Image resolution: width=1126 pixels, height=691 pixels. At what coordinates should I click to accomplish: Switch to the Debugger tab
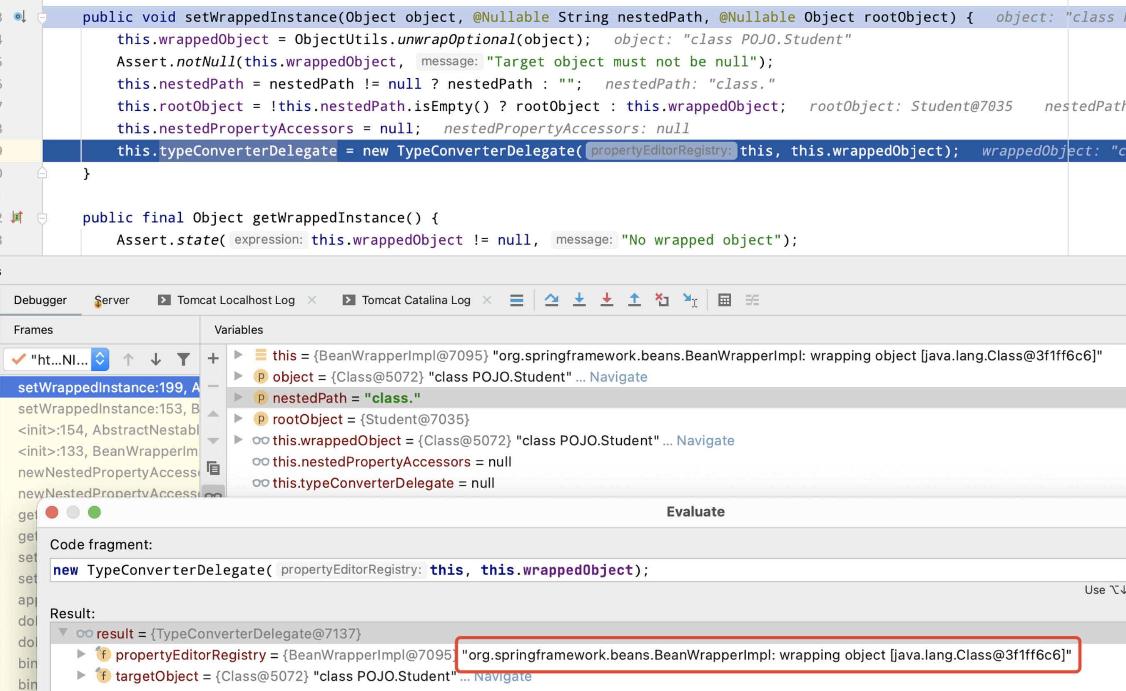[40, 300]
